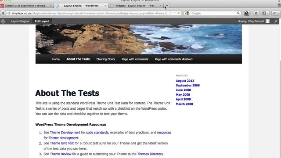Open the June 2008 archive

183,90
